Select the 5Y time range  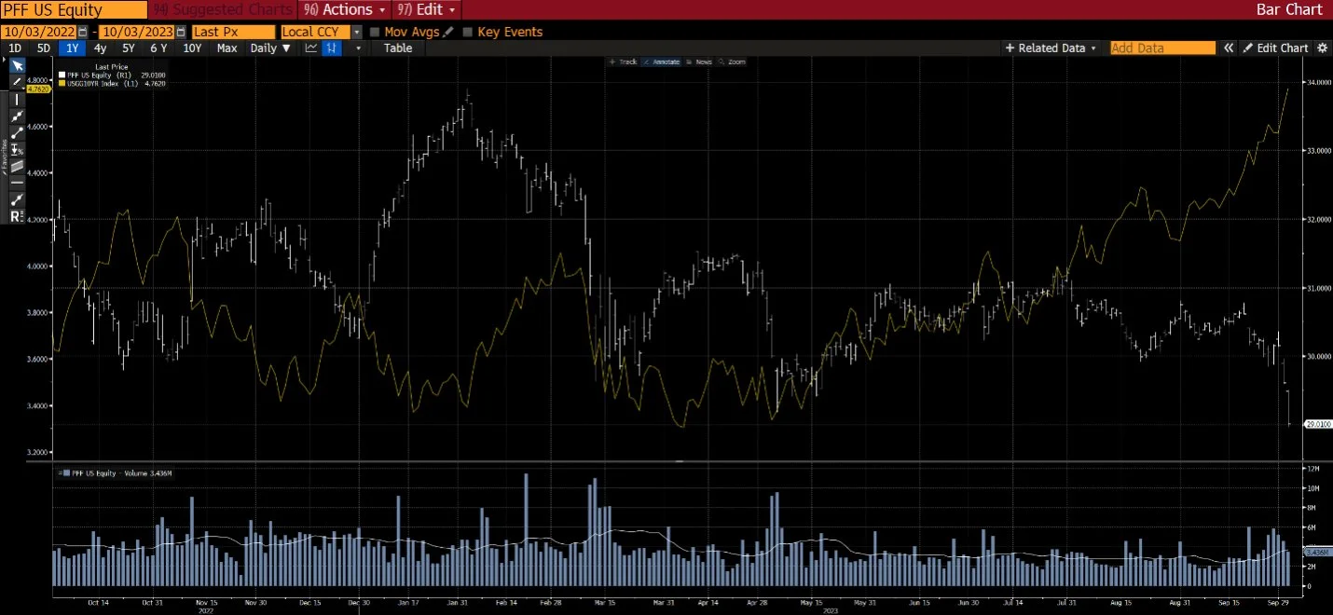click(130, 48)
